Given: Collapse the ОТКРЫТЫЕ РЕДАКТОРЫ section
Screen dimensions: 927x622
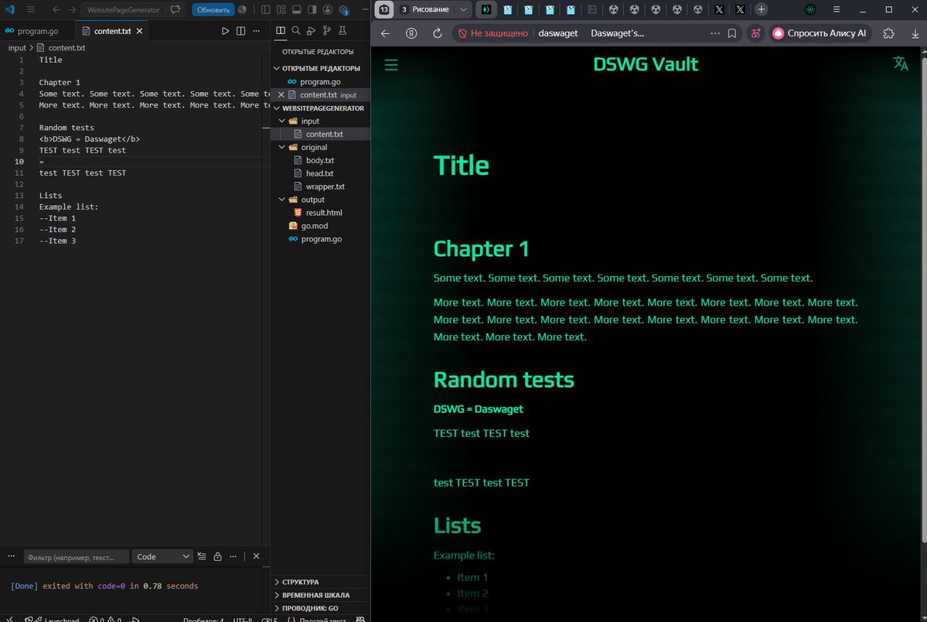Looking at the screenshot, I should (x=320, y=68).
